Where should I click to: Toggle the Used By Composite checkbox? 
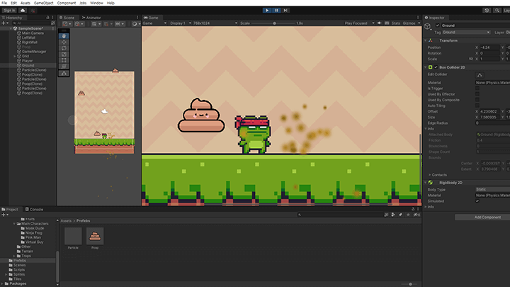coord(477,100)
